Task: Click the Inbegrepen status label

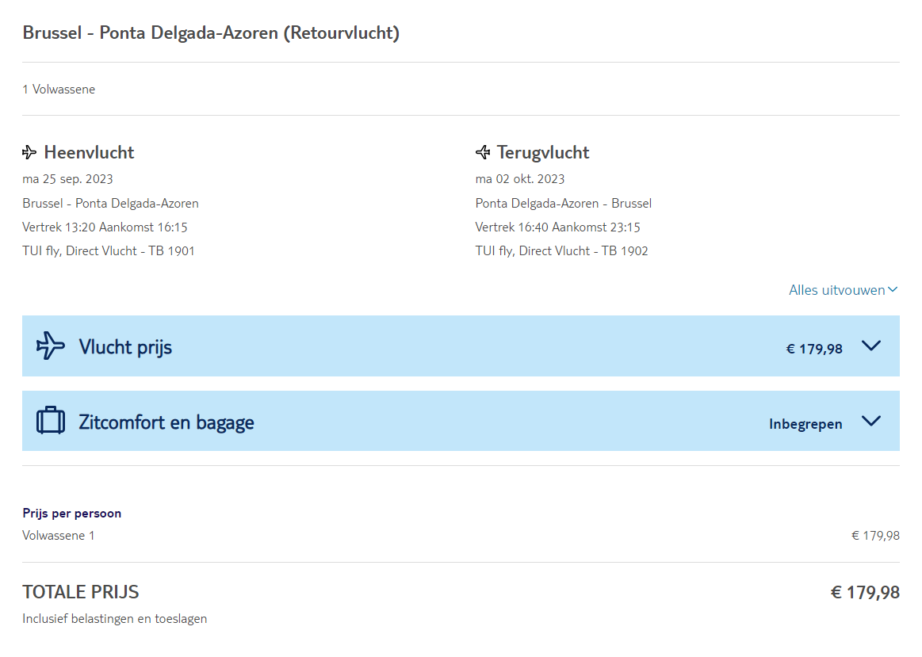Action: pyautogui.click(x=805, y=424)
